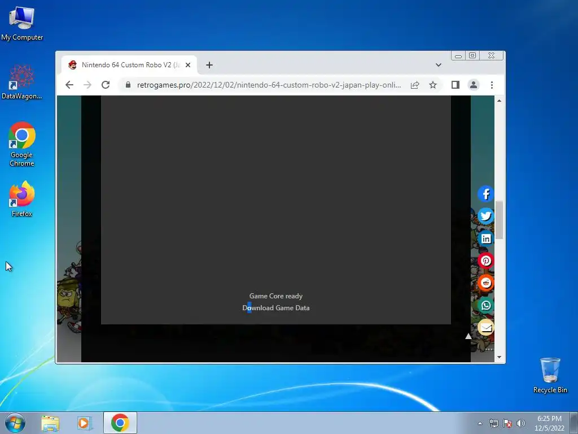Click the address bar URL
Image resolution: width=578 pixels, height=434 pixels.
pyautogui.click(x=269, y=85)
